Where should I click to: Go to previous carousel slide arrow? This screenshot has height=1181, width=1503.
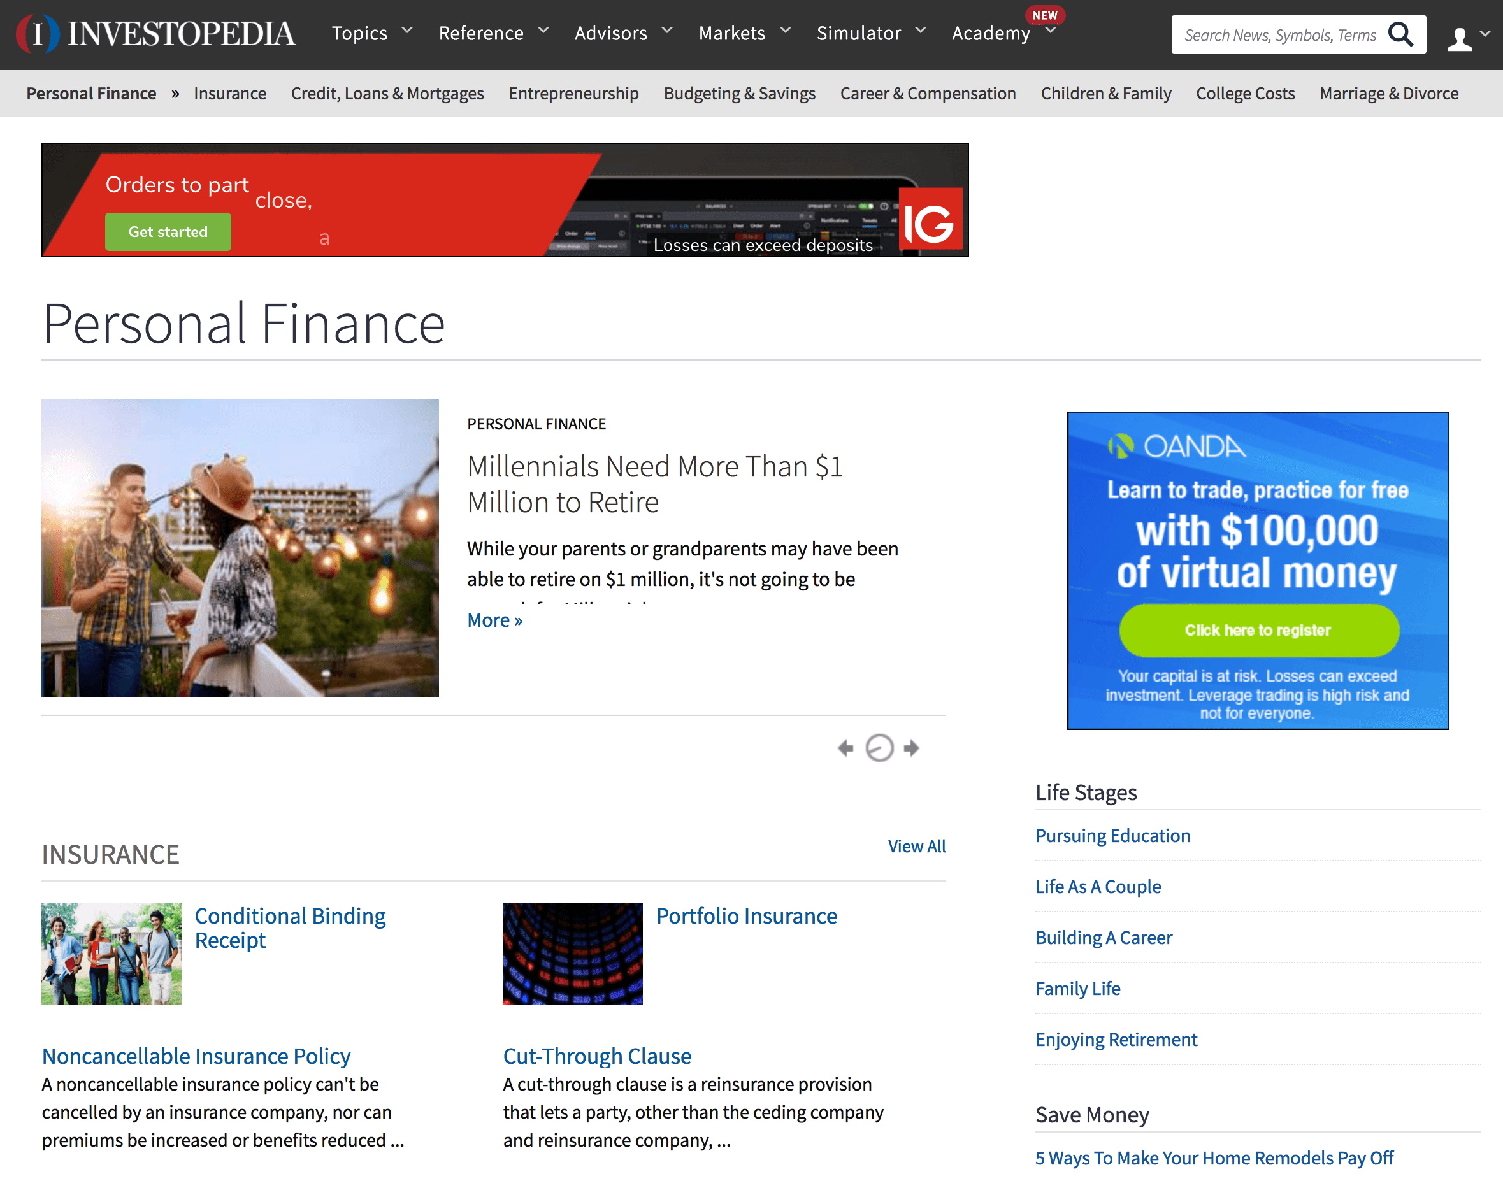[845, 748]
